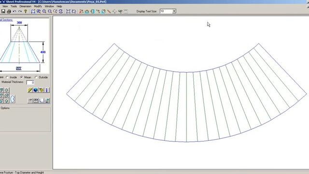Click the 'Top Diameter and Height' status bar text
This screenshot has height=174, width=309.
(x=29, y=173)
